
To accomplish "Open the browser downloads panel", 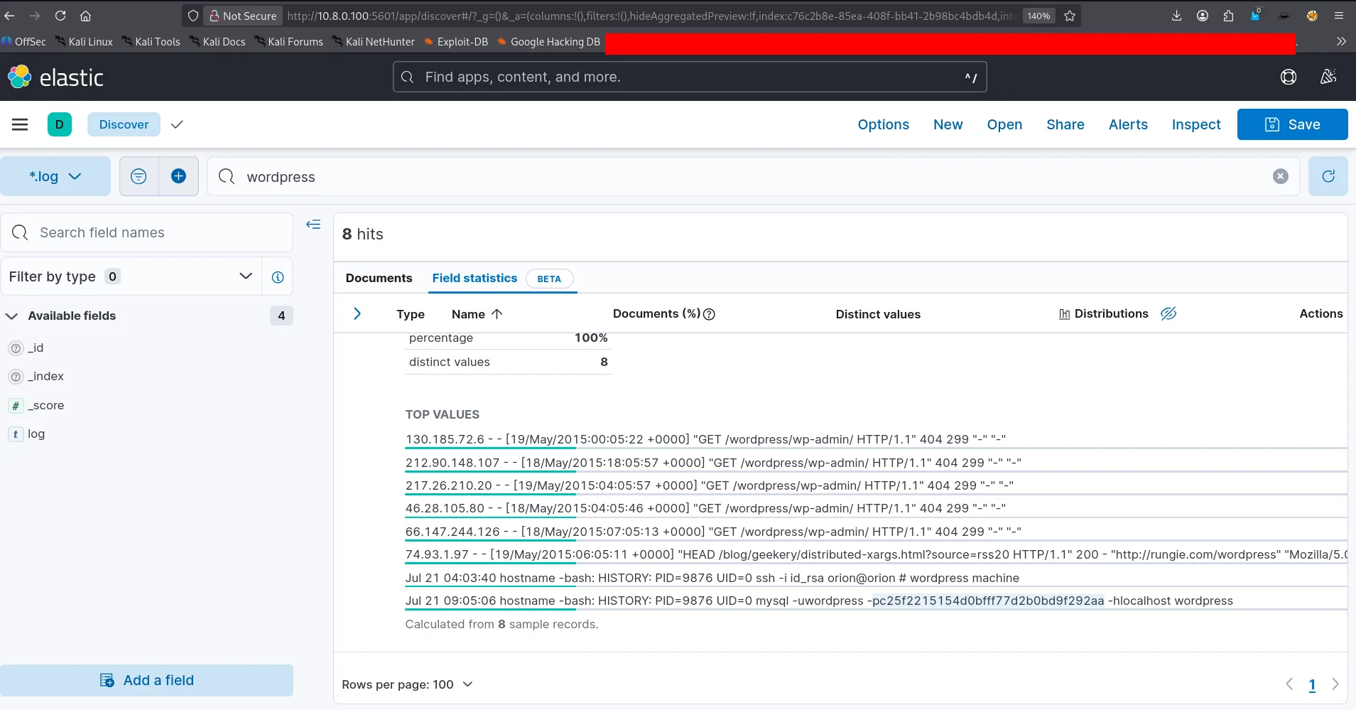I will (x=1176, y=16).
